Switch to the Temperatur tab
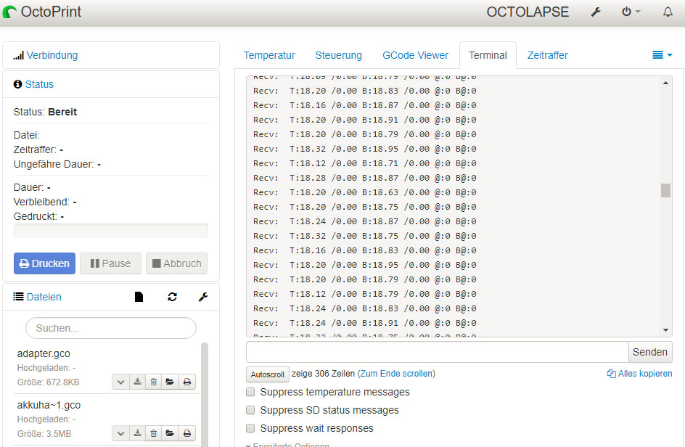Viewport: 685px width, 447px height. pos(269,54)
